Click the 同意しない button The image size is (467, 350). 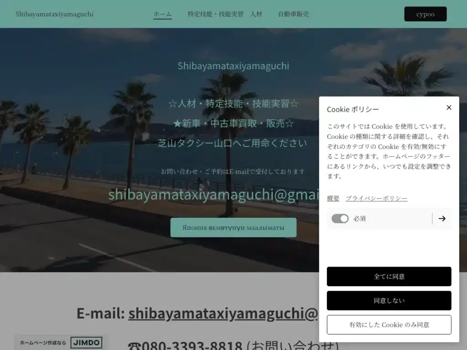coord(389,301)
